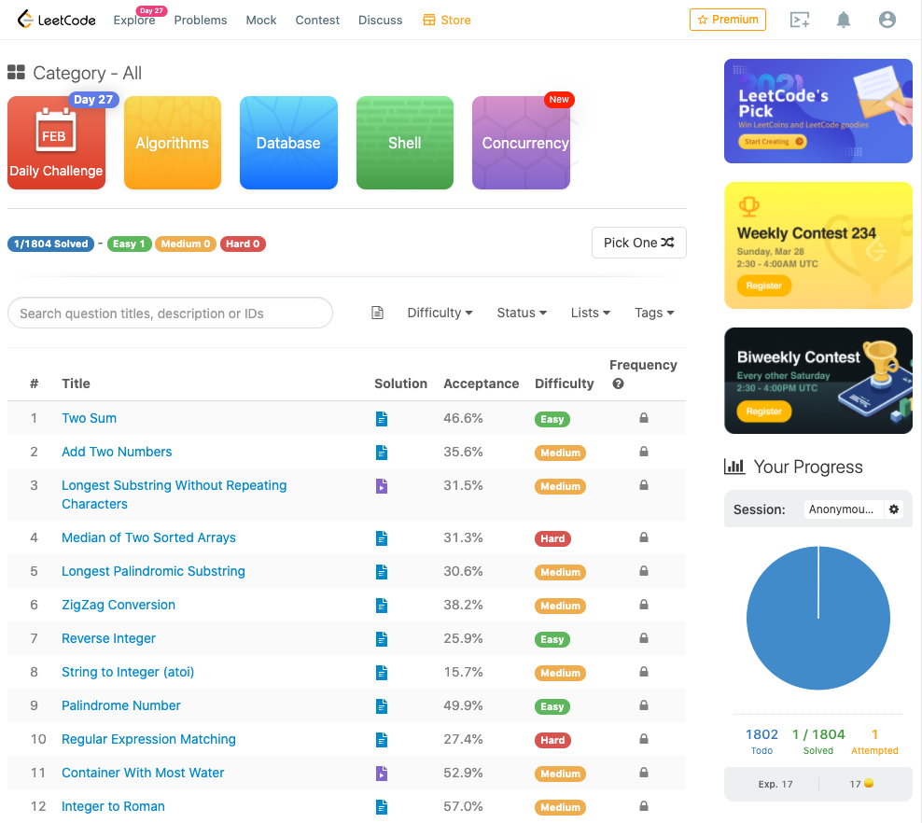Select the Algorithms category card
Image resolution: width=922 pixels, height=823 pixels.
tap(173, 143)
